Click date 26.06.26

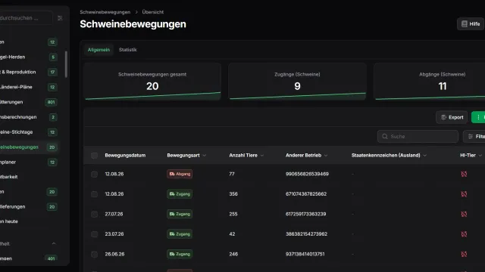(114, 254)
